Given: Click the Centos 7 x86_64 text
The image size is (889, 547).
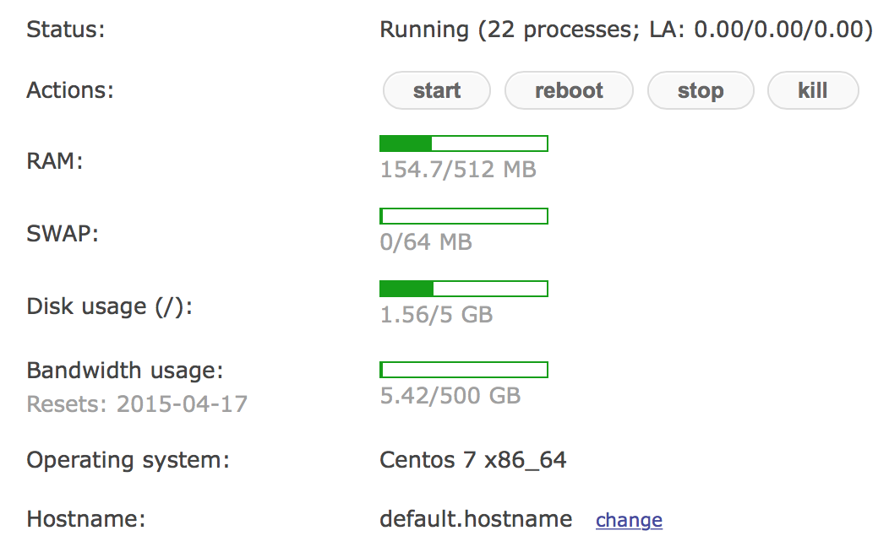Looking at the screenshot, I should tap(473, 460).
